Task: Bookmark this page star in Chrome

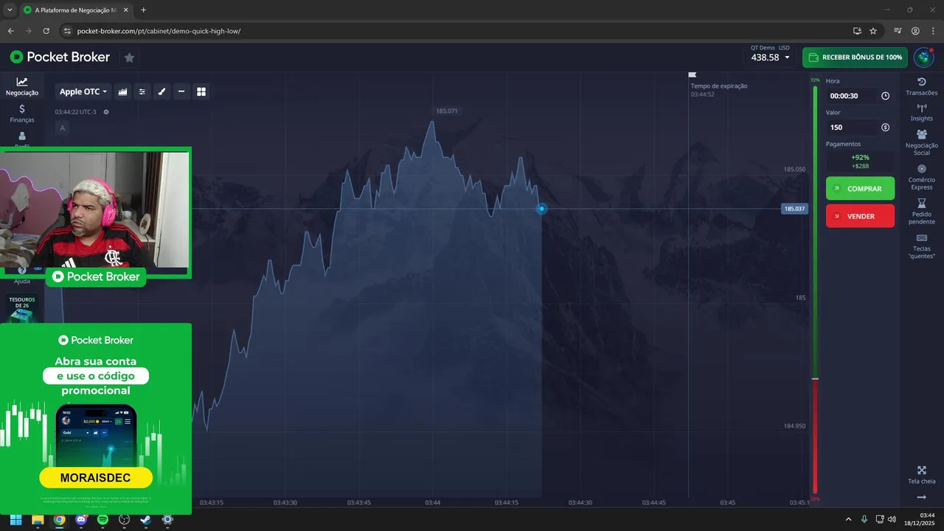Action: (x=873, y=31)
